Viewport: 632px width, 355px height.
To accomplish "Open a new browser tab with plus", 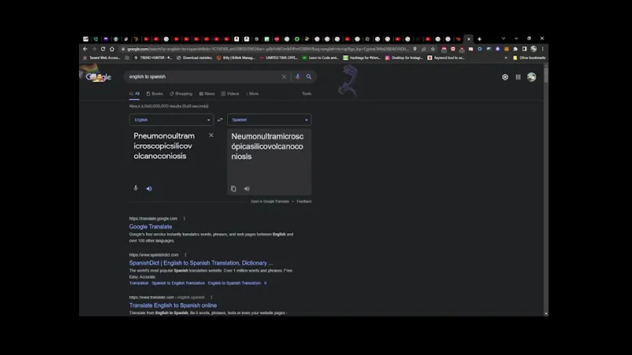I will coord(479,39).
